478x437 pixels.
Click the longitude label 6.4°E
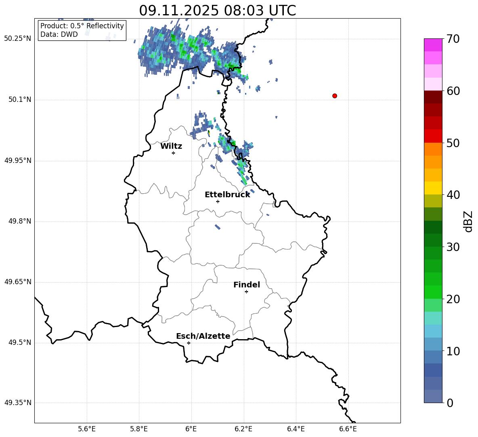(296, 429)
